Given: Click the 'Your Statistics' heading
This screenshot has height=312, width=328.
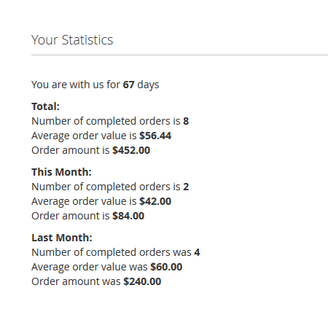Looking at the screenshot, I should point(72,40).
